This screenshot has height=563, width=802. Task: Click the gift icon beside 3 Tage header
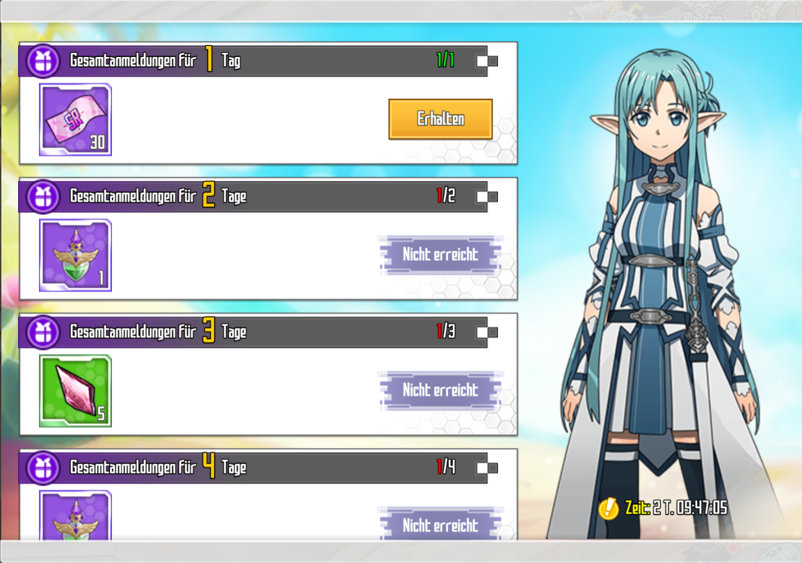[44, 332]
